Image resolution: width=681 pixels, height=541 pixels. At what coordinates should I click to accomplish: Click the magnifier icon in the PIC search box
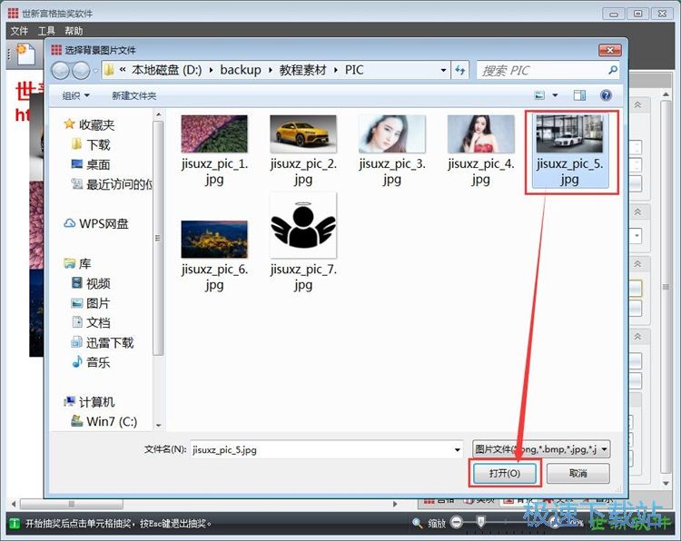(612, 70)
